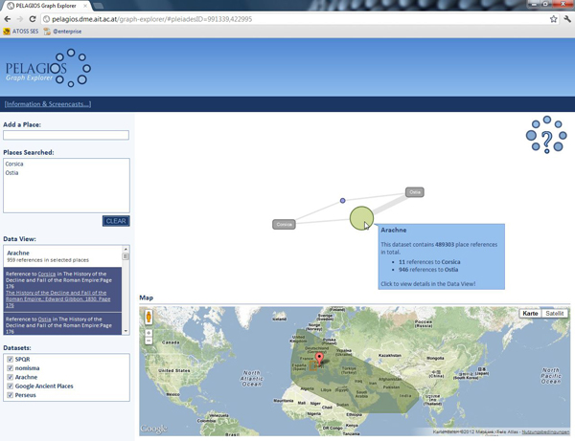
Task: Click the help question mark circle icon
Action: [546, 136]
